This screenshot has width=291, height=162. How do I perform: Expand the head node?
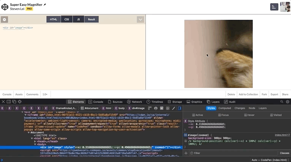35,141
